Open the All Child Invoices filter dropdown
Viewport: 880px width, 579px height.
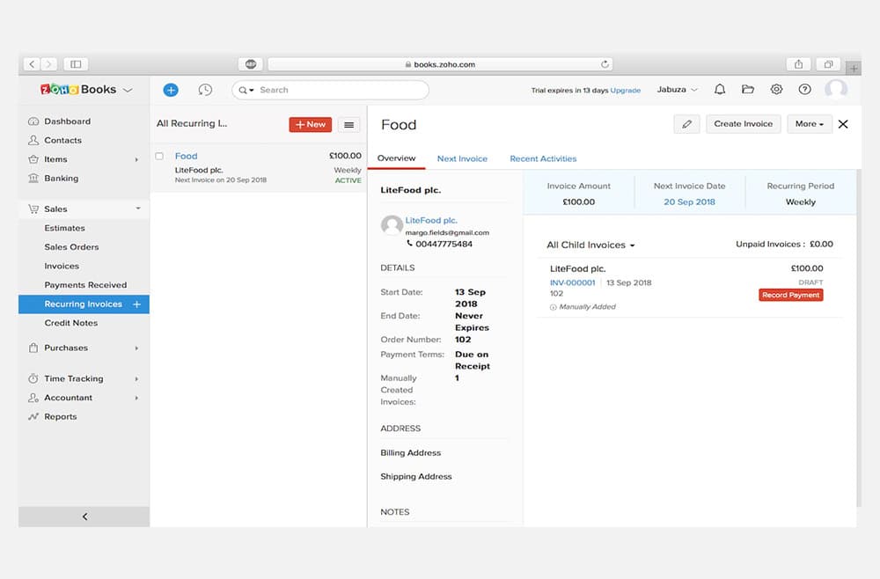coord(590,246)
